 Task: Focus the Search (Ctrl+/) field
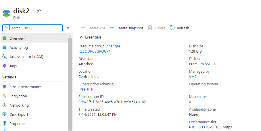click(x=32, y=28)
